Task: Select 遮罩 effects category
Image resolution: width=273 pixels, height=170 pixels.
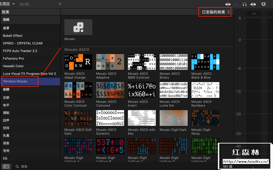Action: coord(30,28)
